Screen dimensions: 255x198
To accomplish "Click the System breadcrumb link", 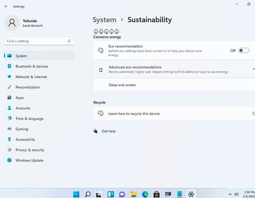I will 104,20.
